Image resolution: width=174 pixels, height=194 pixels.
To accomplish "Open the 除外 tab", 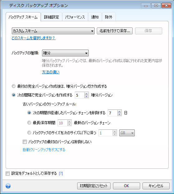I will [x=109, y=17].
